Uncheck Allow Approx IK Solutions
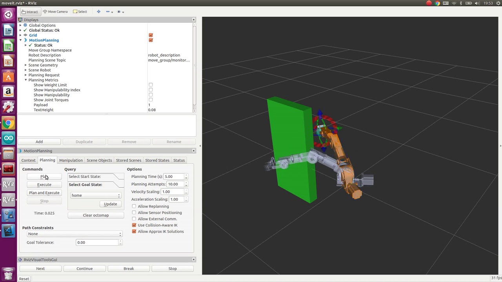 coord(134,231)
